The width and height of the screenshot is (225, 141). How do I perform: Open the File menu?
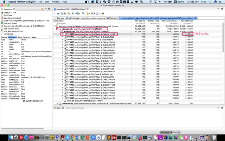tap(40, 2)
